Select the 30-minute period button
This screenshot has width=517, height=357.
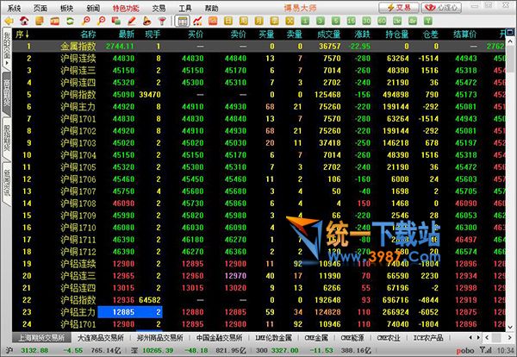366,21
